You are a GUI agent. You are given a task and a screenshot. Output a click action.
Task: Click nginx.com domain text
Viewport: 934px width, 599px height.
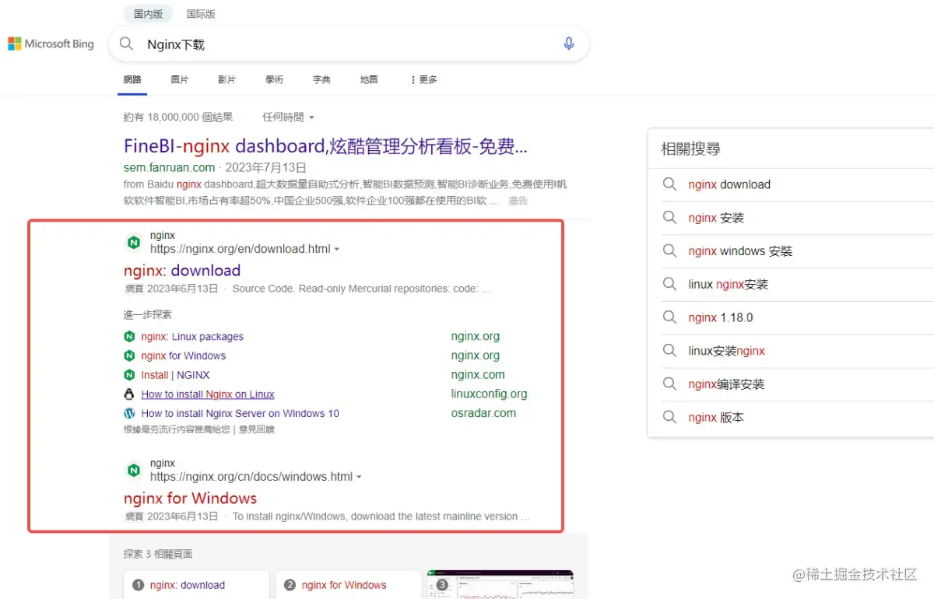pyautogui.click(x=478, y=375)
